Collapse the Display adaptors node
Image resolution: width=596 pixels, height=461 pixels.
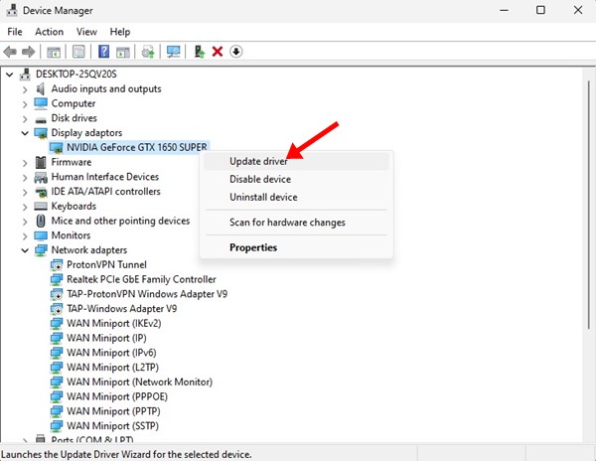click(25, 133)
